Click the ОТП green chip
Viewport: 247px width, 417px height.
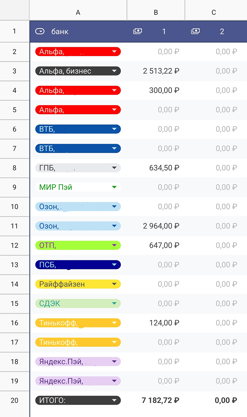[x=78, y=246]
